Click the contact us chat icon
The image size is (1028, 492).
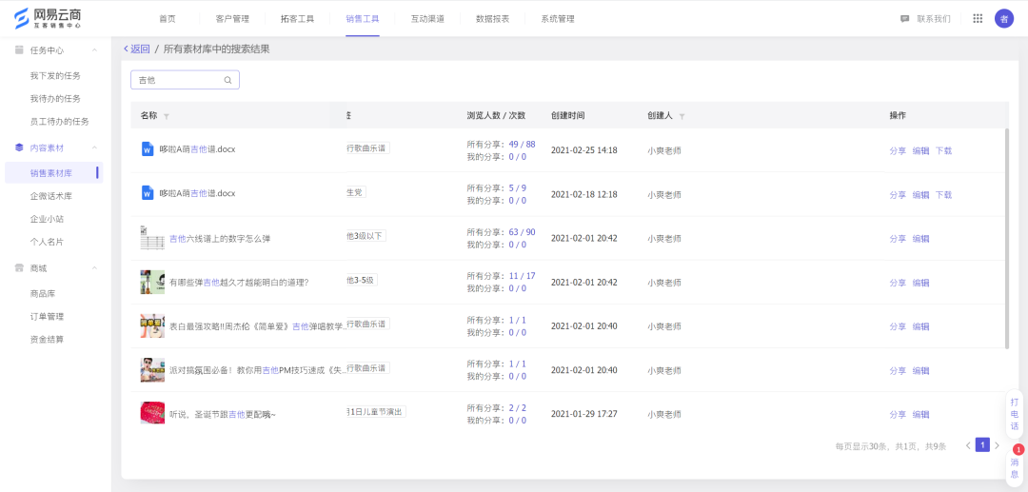click(x=904, y=18)
